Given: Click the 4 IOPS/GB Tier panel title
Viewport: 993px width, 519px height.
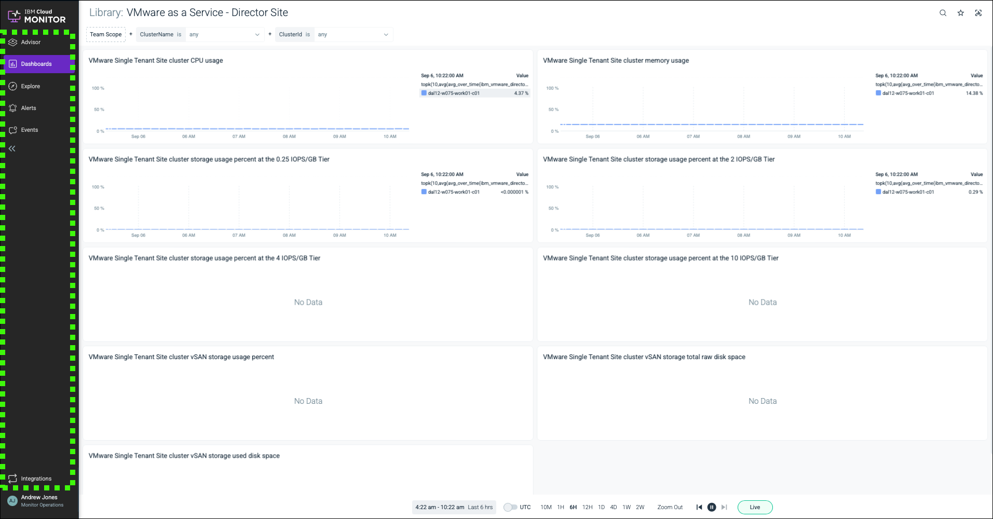Looking at the screenshot, I should [205, 258].
